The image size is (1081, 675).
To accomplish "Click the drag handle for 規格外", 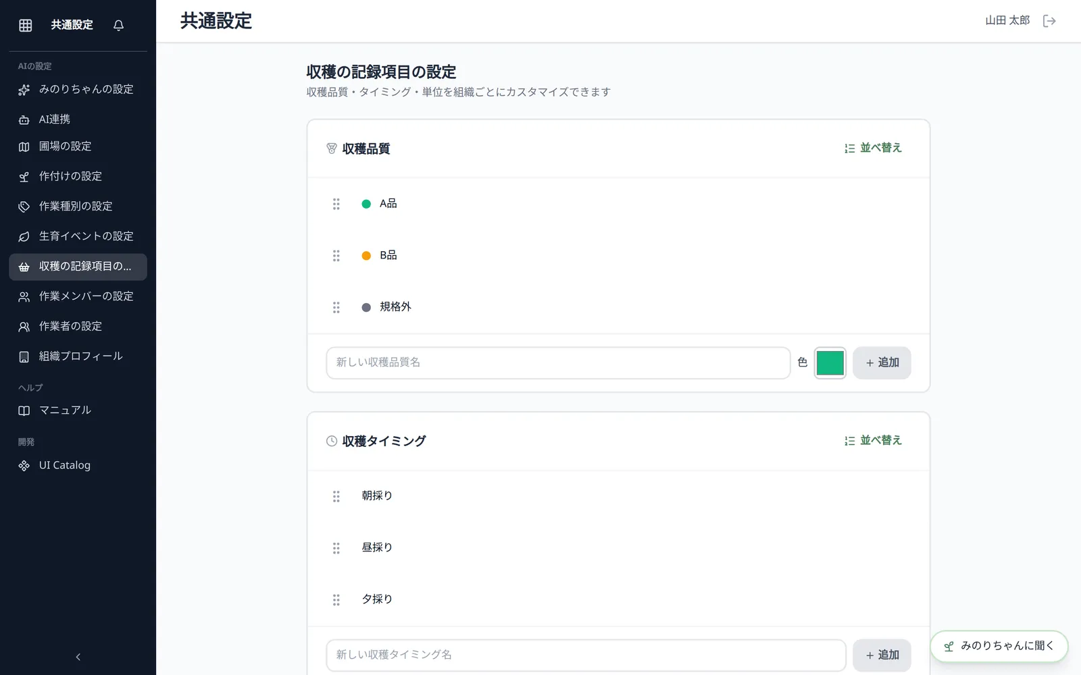I will (336, 308).
